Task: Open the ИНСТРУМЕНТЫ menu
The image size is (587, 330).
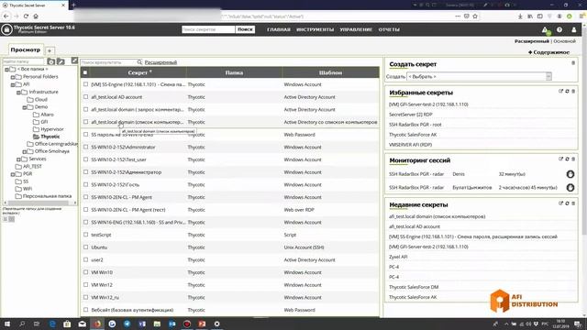Action: tap(315, 29)
